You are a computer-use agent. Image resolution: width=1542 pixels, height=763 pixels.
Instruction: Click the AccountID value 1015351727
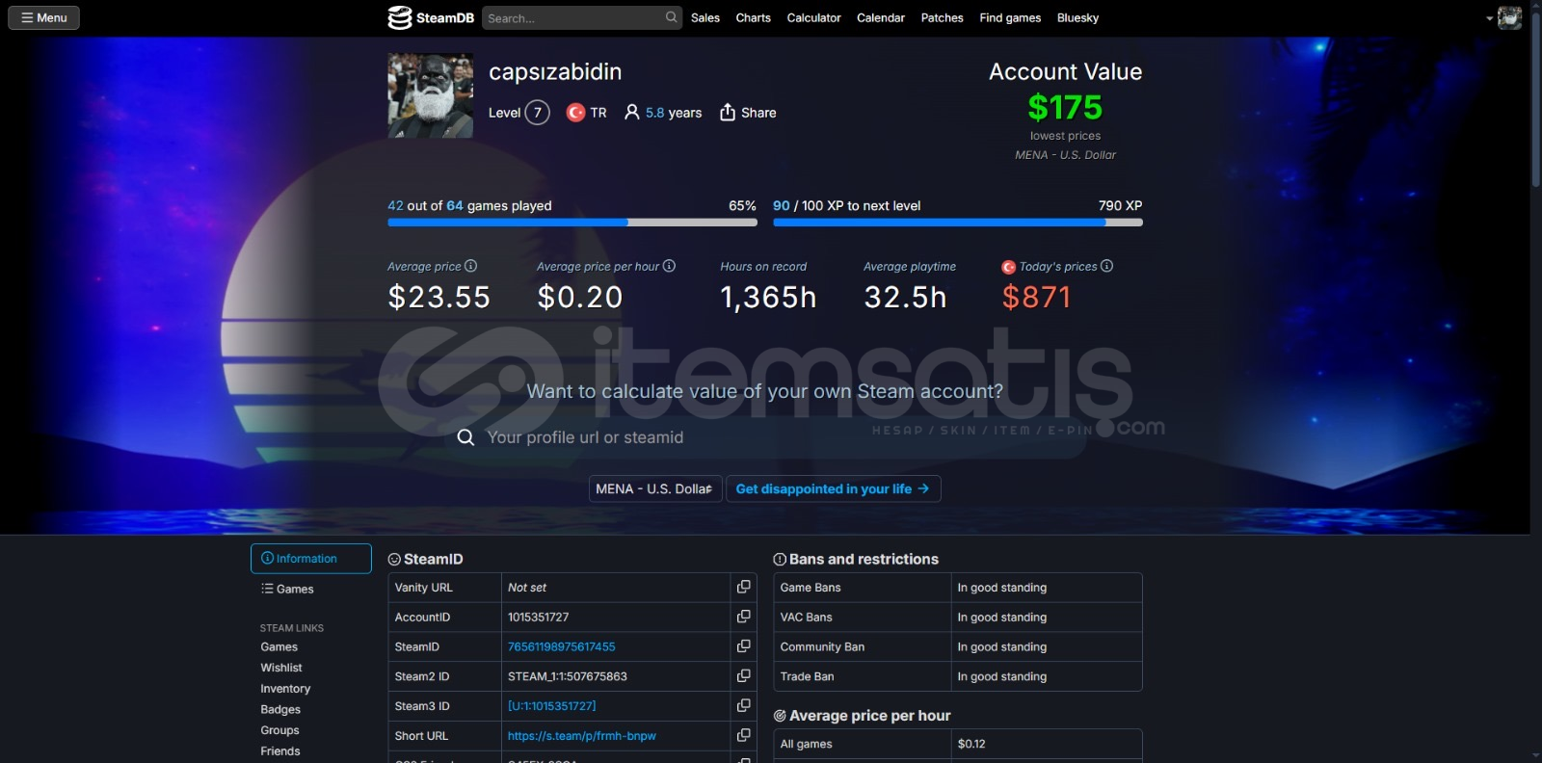(539, 617)
